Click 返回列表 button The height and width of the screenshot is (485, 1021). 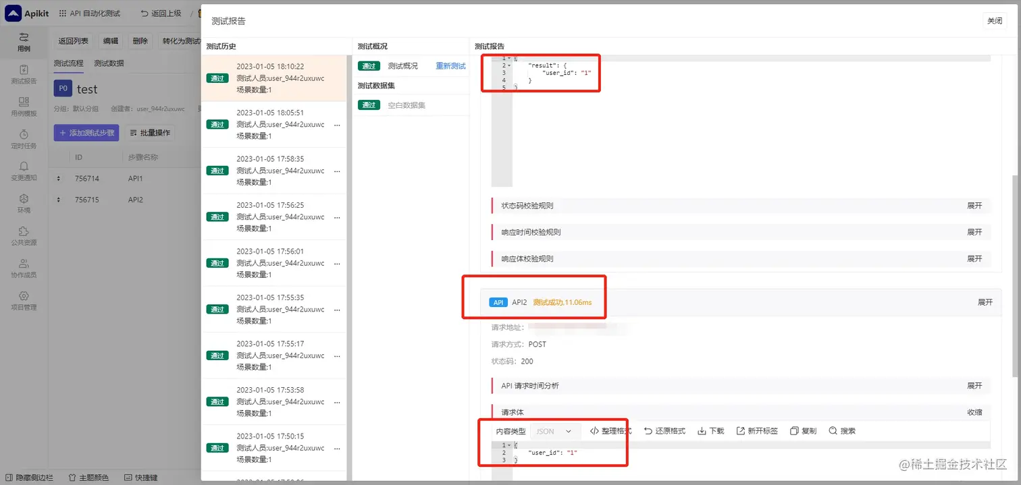tap(73, 41)
